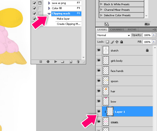Image resolution: width=157 pixels, height=131 pixels.
Task: Open the blend mode Normal dropdown
Action: 114,35
